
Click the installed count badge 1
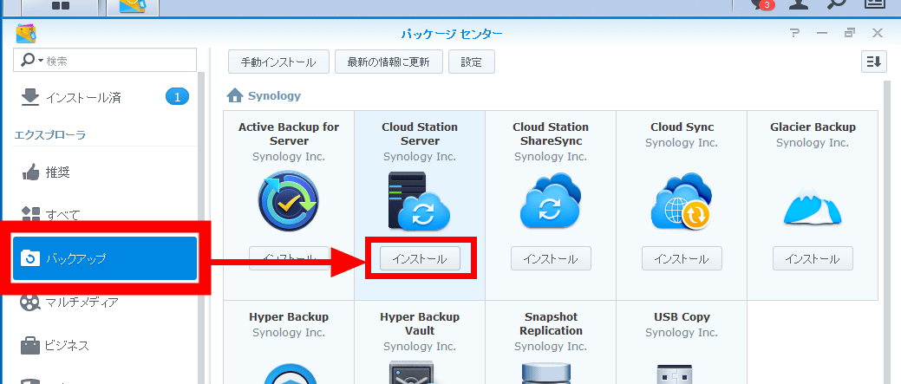177,97
